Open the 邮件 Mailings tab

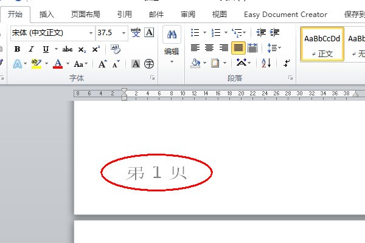156,15
